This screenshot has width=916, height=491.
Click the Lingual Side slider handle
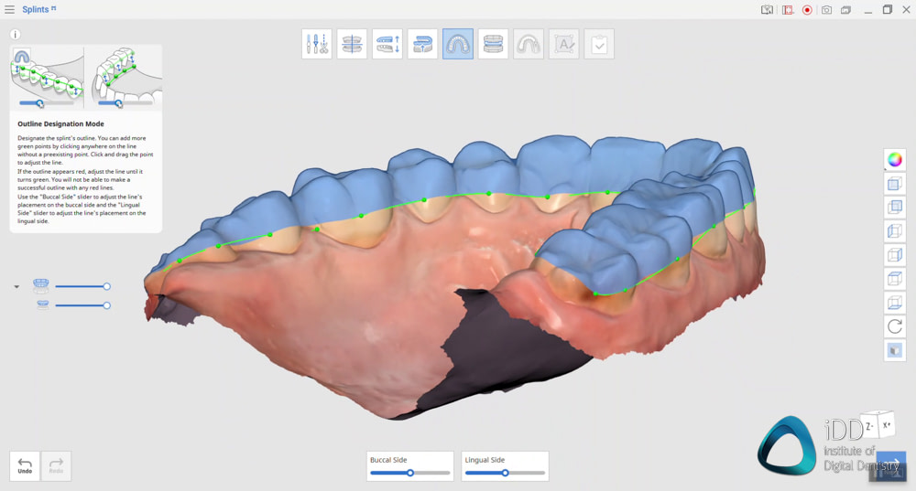tap(505, 473)
